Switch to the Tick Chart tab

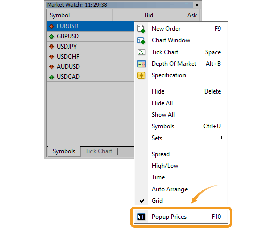point(99,151)
